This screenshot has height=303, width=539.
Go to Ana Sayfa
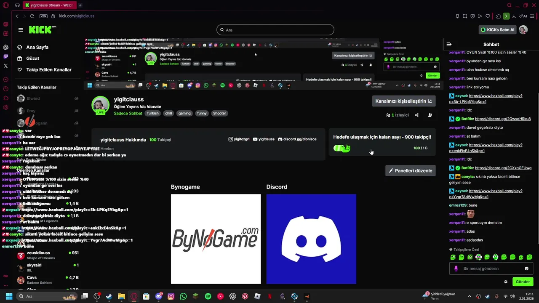coord(37,47)
